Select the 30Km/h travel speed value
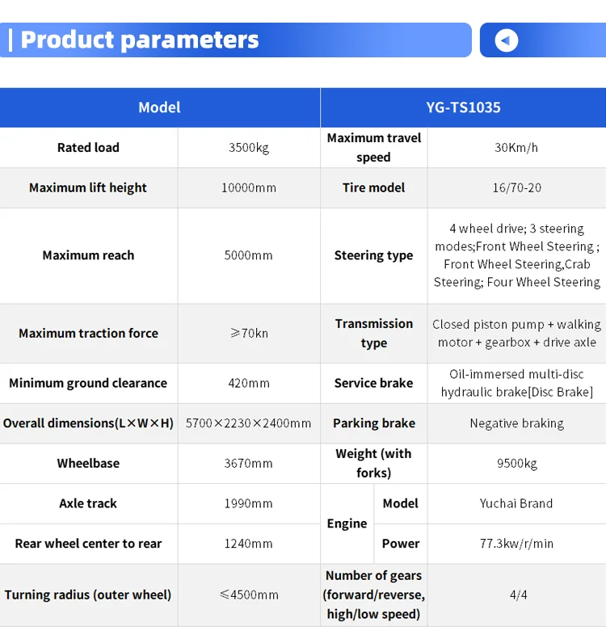This screenshot has width=606, height=639. coord(517,148)
